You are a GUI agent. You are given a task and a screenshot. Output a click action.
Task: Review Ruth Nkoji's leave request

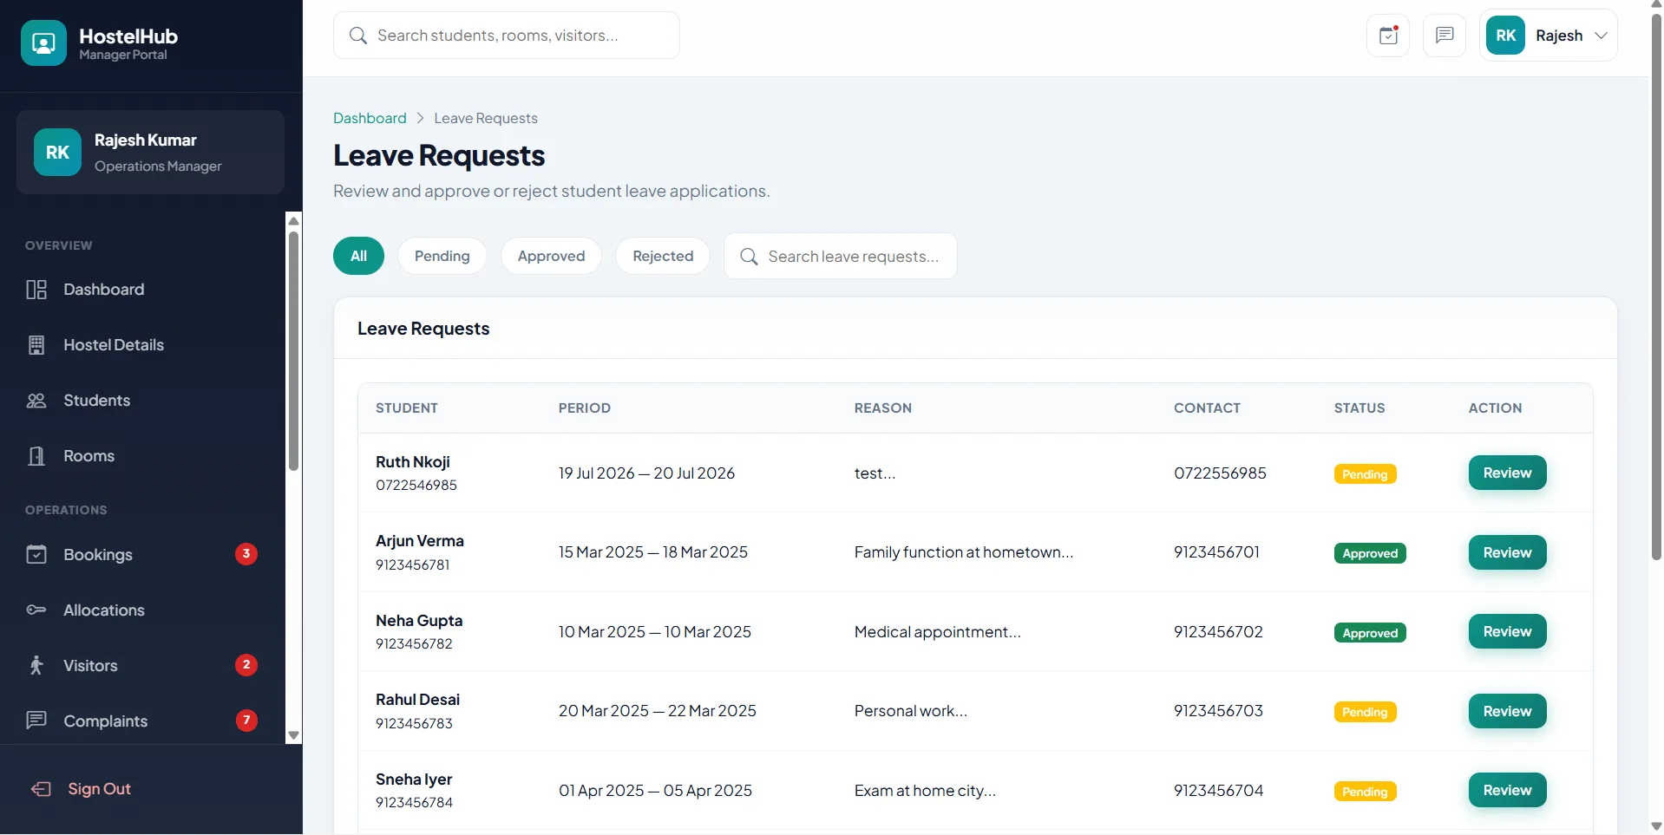click(x=1507, y=473)
